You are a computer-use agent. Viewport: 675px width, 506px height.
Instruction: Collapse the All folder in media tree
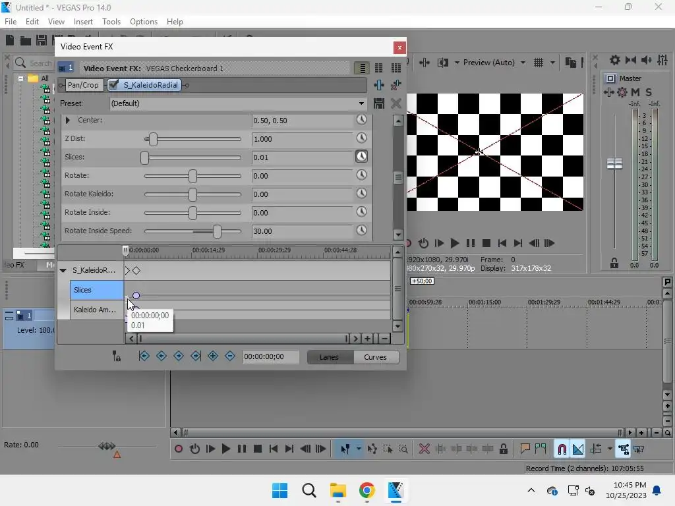[x=20, y=79]
